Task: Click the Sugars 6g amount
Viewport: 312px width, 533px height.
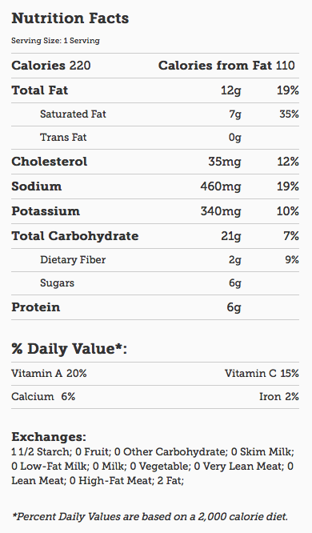Action: pyautogui.click(x=235, y=283)
